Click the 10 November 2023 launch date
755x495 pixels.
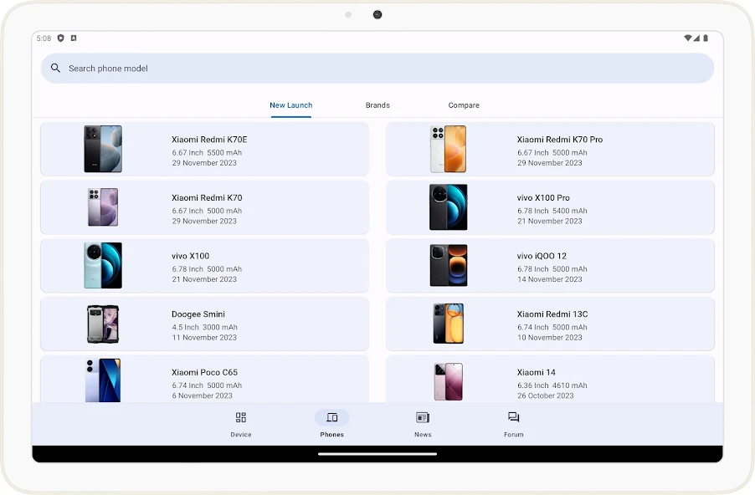550,337
